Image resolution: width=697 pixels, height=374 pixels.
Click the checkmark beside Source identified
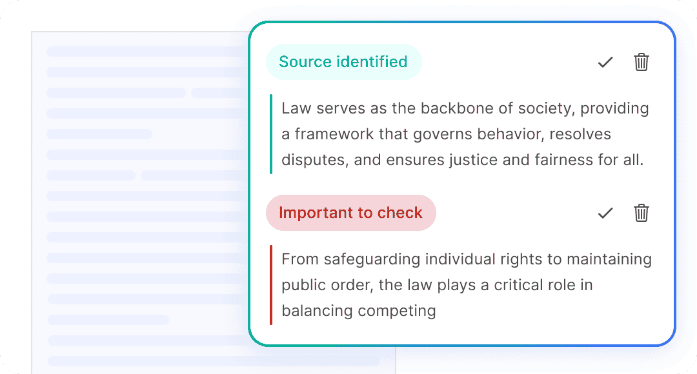[x=605, y=63]
